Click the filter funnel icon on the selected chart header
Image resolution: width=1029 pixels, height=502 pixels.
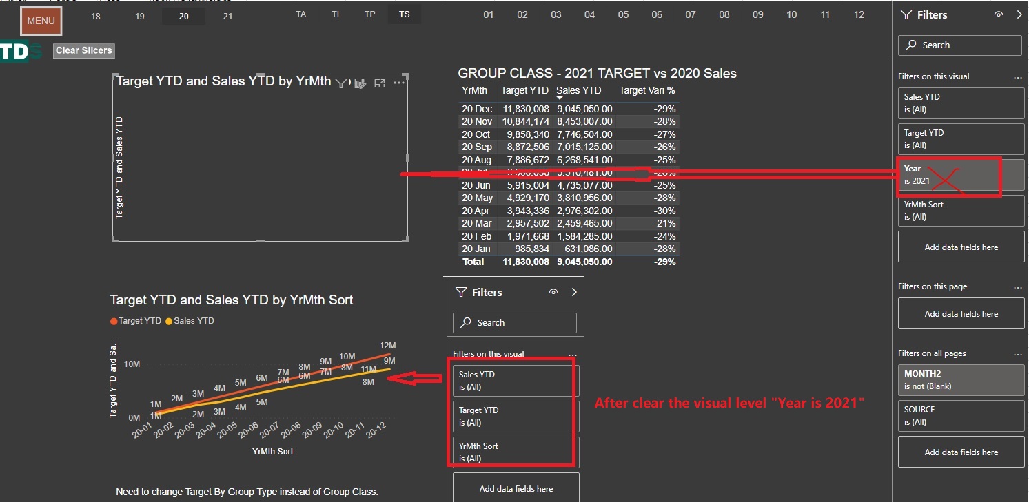[x=340, y=83]
